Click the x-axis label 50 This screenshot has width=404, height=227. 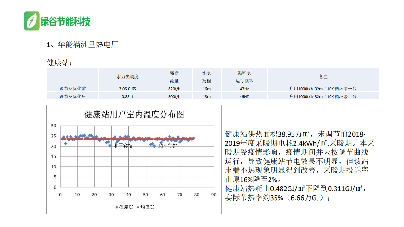[146, 195]
